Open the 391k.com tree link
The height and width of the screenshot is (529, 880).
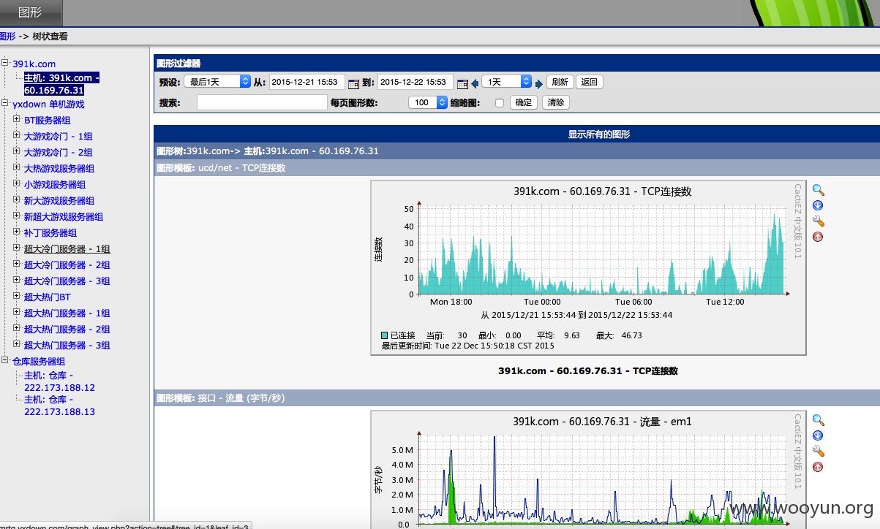click(x=34, y=64)
